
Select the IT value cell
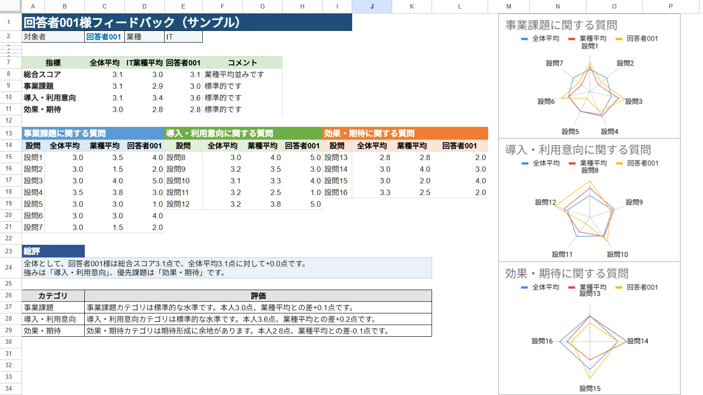[x=183, y=37]
